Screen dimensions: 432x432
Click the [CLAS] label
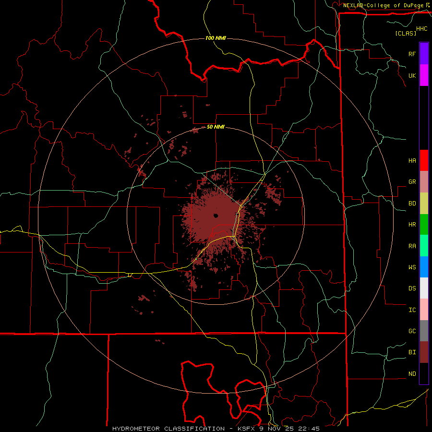pos(406,33)
